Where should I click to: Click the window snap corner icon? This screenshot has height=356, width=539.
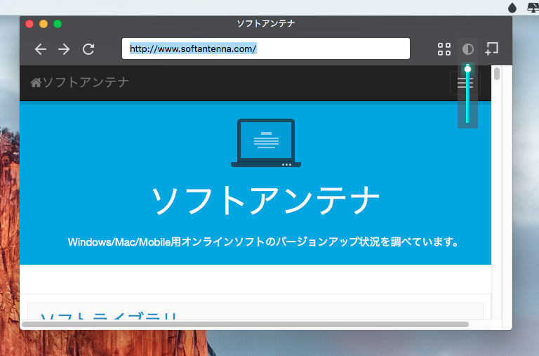click(491, 48)
